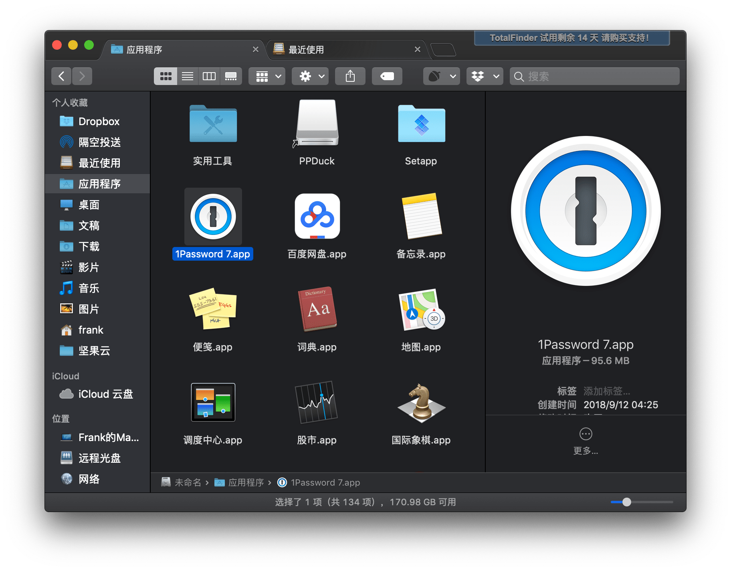Click the 1Password 7.app file name label
The height and width of the screenshot is (571, 731).
click(x=213, y=254)
